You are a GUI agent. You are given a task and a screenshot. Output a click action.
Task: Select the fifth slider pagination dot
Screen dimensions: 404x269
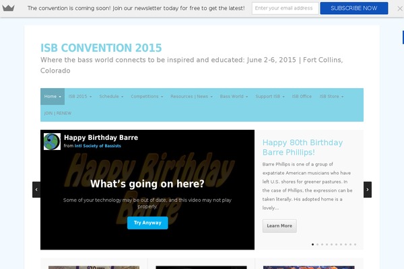point(331,245)
